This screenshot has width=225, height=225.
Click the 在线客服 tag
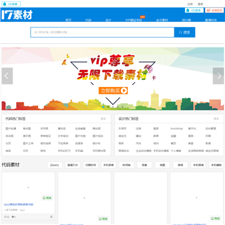point(80,129)
